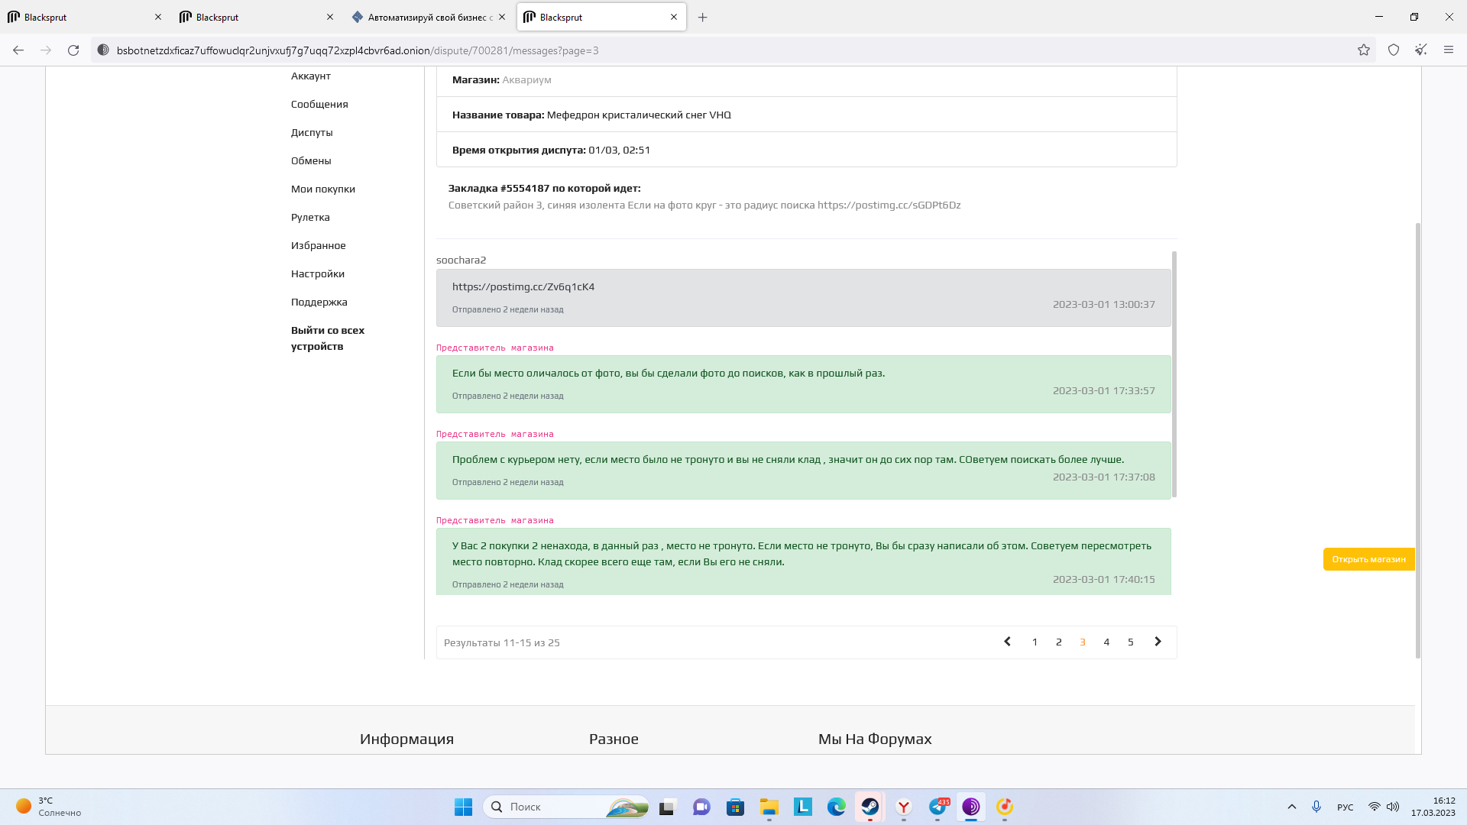
Task: Open the L app taskbar icon
Action: coord(803,807)
